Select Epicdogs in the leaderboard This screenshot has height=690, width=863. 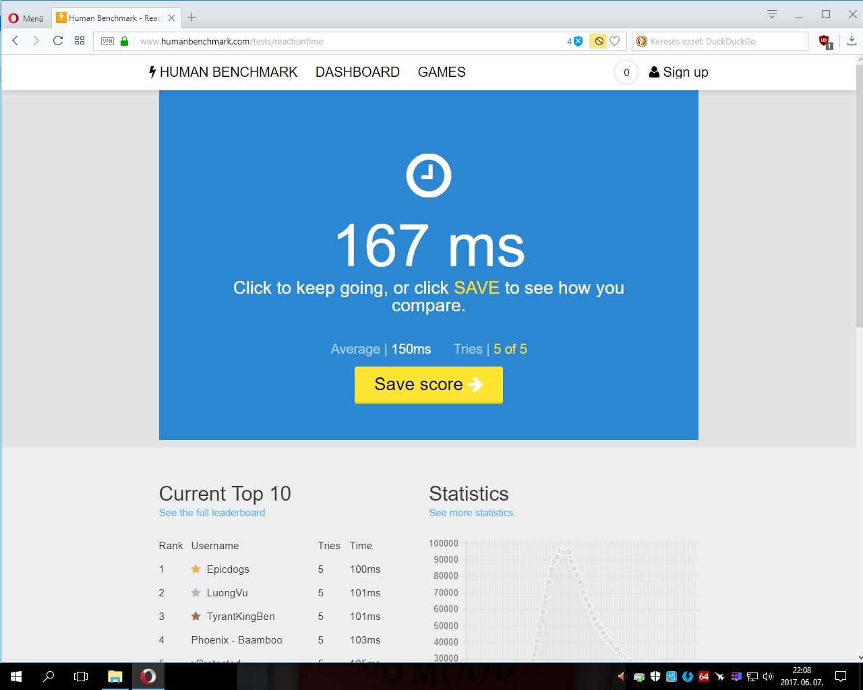[228, 569]
